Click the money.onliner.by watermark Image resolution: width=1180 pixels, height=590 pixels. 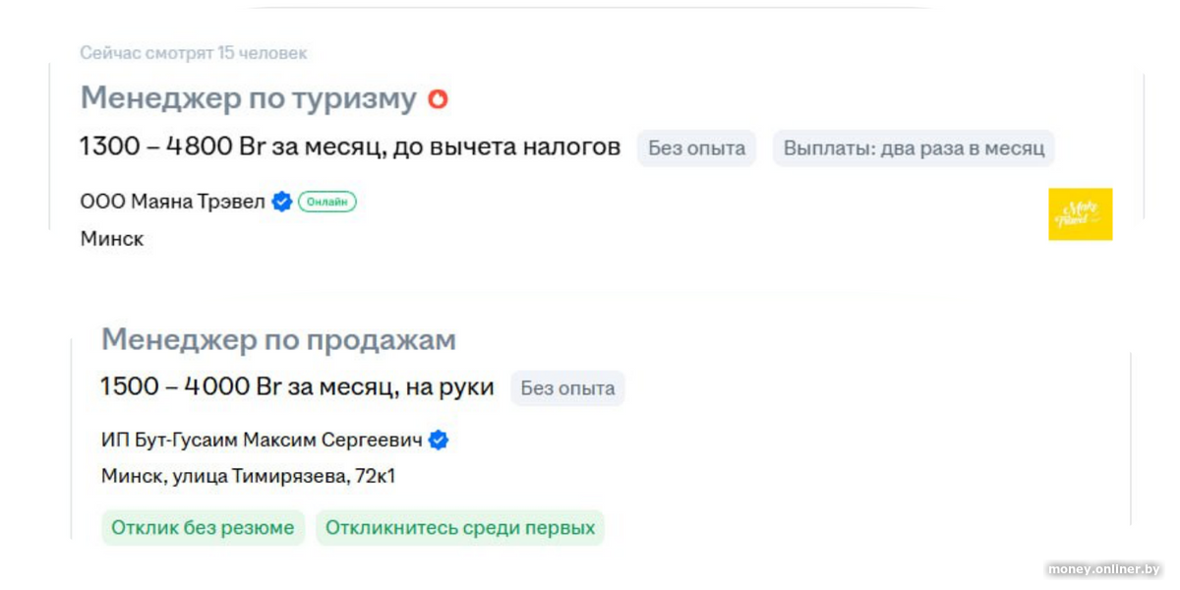click(x=1103, y=569)
